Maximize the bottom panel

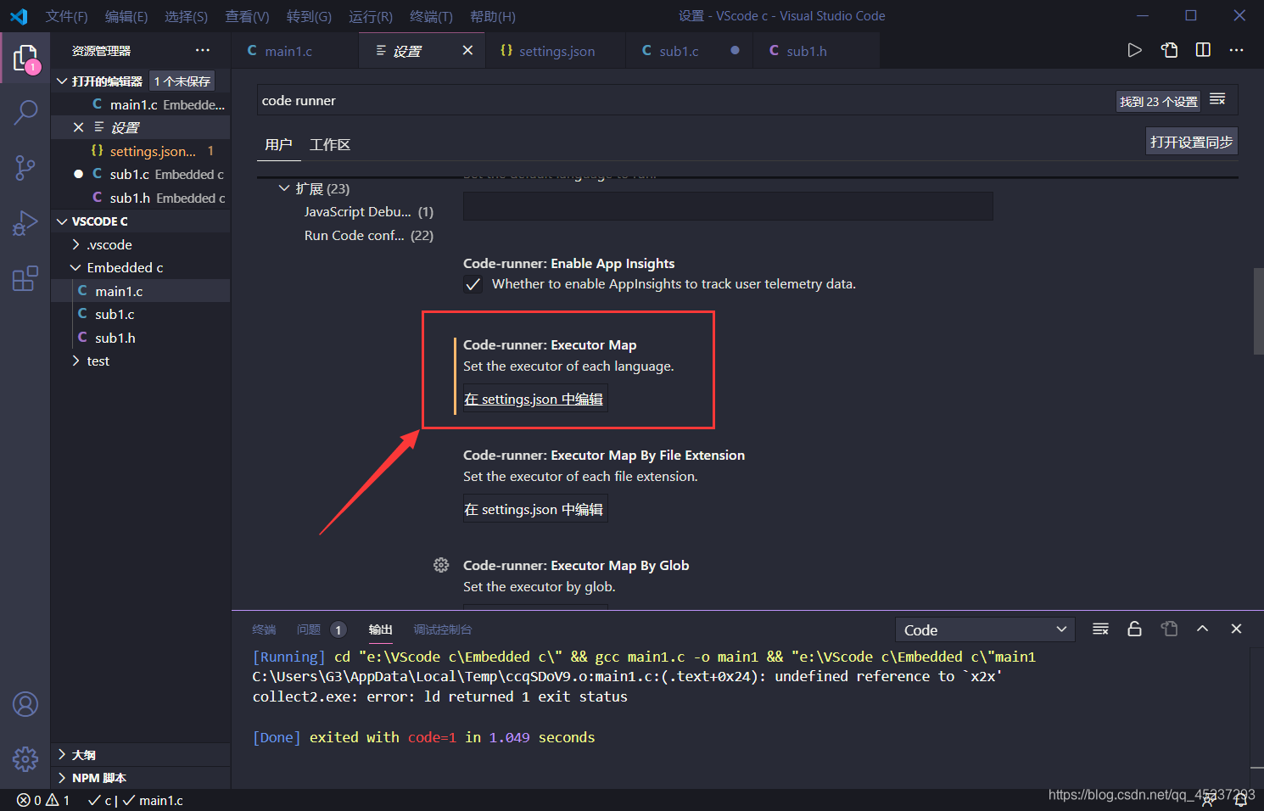pos(1202,629)
